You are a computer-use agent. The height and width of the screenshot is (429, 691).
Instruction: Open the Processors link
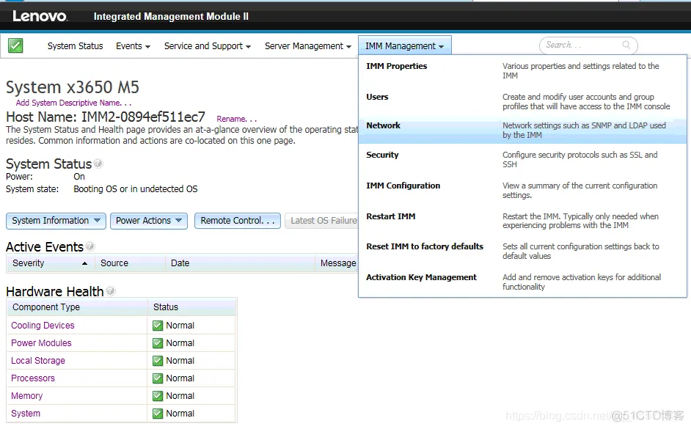[x=33, y=378]
